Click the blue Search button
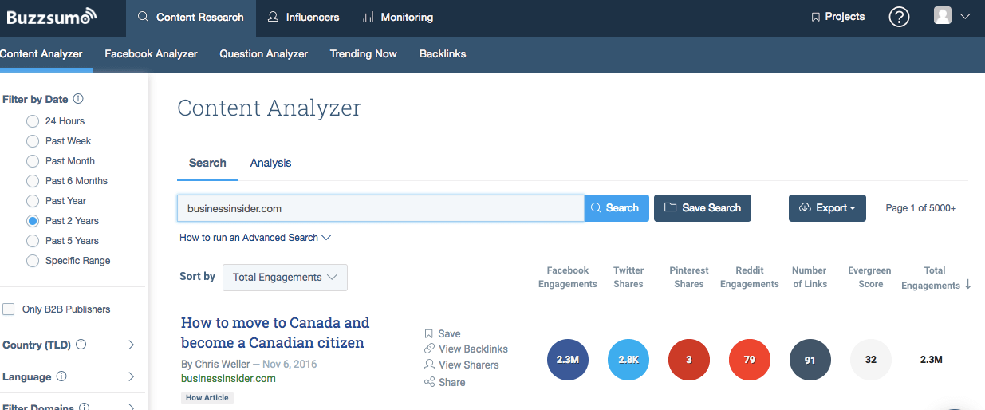The height and width of the screenshot is (410, 985). click(x=617, y=208)
